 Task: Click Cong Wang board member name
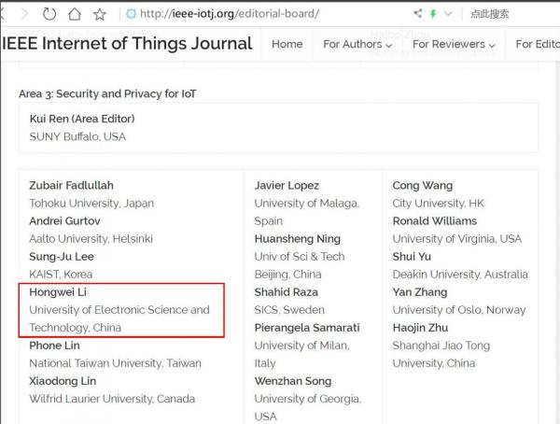422,186
